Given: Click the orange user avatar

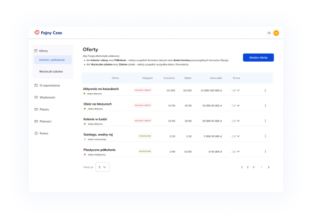Looking at the screenshot, I should (276, 33).
